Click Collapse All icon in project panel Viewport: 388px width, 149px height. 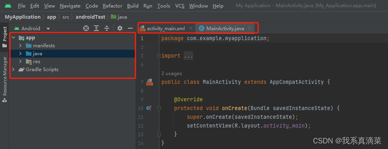pyautogui.click(x=107, y=28)
